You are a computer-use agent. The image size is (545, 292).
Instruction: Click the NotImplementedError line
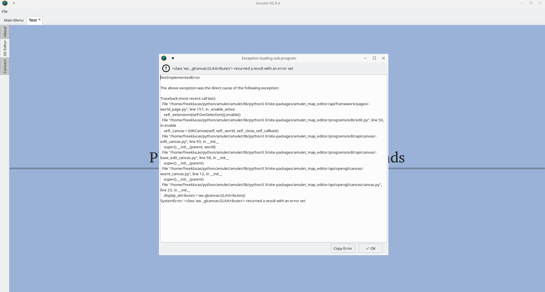tap(180, 77)
